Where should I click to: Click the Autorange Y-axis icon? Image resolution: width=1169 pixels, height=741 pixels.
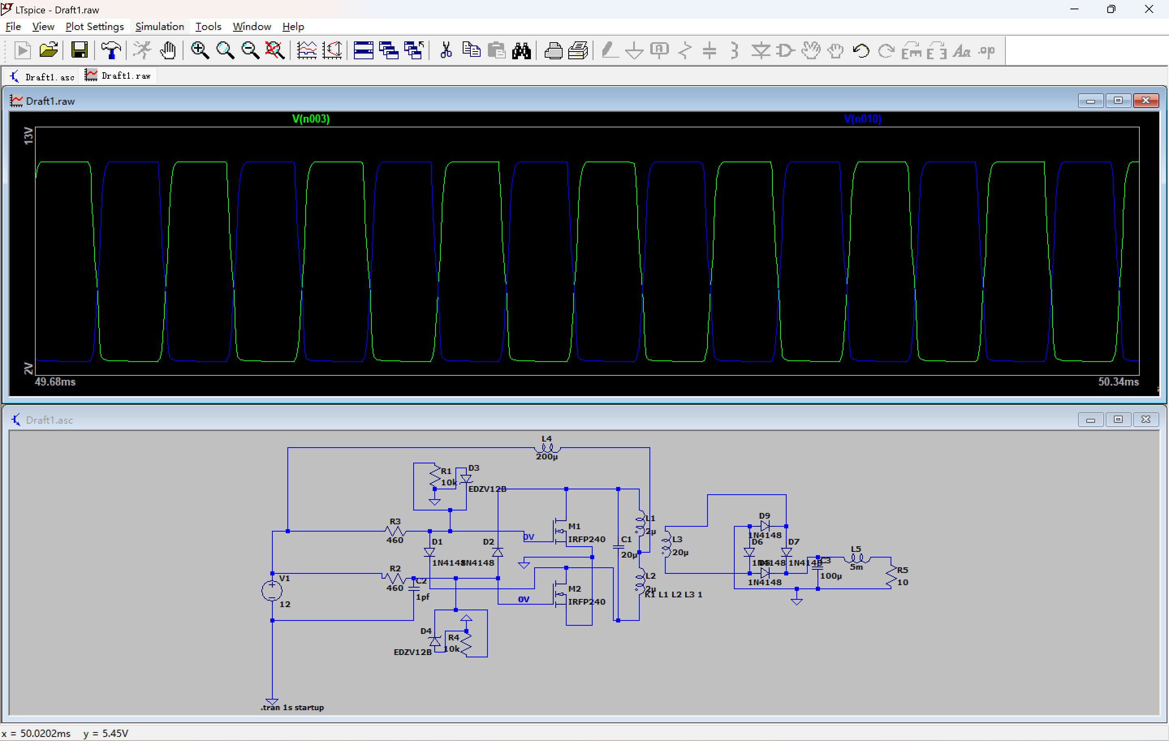tap(332, 50)
